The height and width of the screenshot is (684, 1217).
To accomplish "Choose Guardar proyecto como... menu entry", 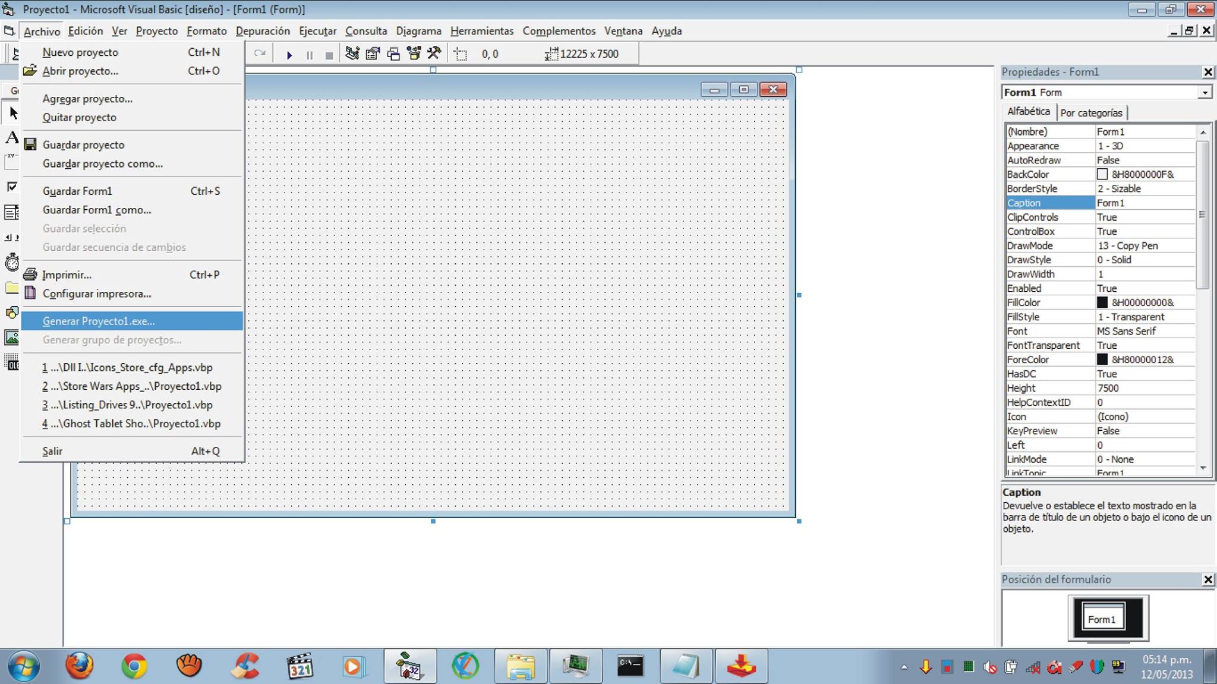I will pos(131,163).
